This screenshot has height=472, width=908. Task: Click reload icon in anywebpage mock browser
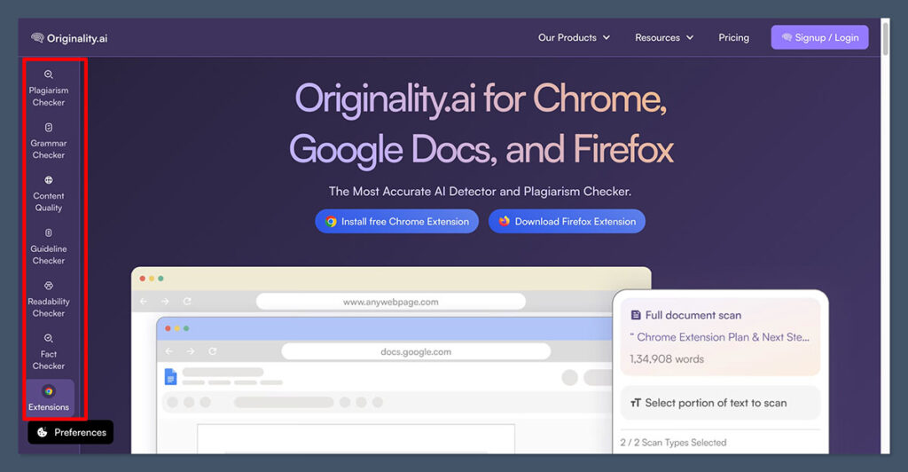point(187,301)
